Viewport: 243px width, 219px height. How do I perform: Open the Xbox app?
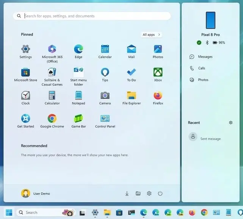tap(158, 72)
